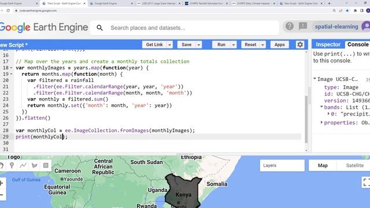
Task: Click the Save button
Action: [x=186, y=44]
